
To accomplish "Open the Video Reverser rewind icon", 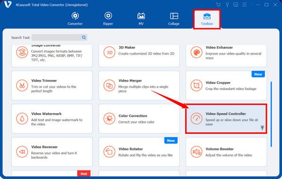I will tap(22, 152).
